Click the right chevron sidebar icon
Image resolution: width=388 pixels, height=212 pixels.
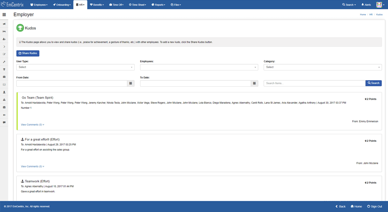click(x=4, y=47)
